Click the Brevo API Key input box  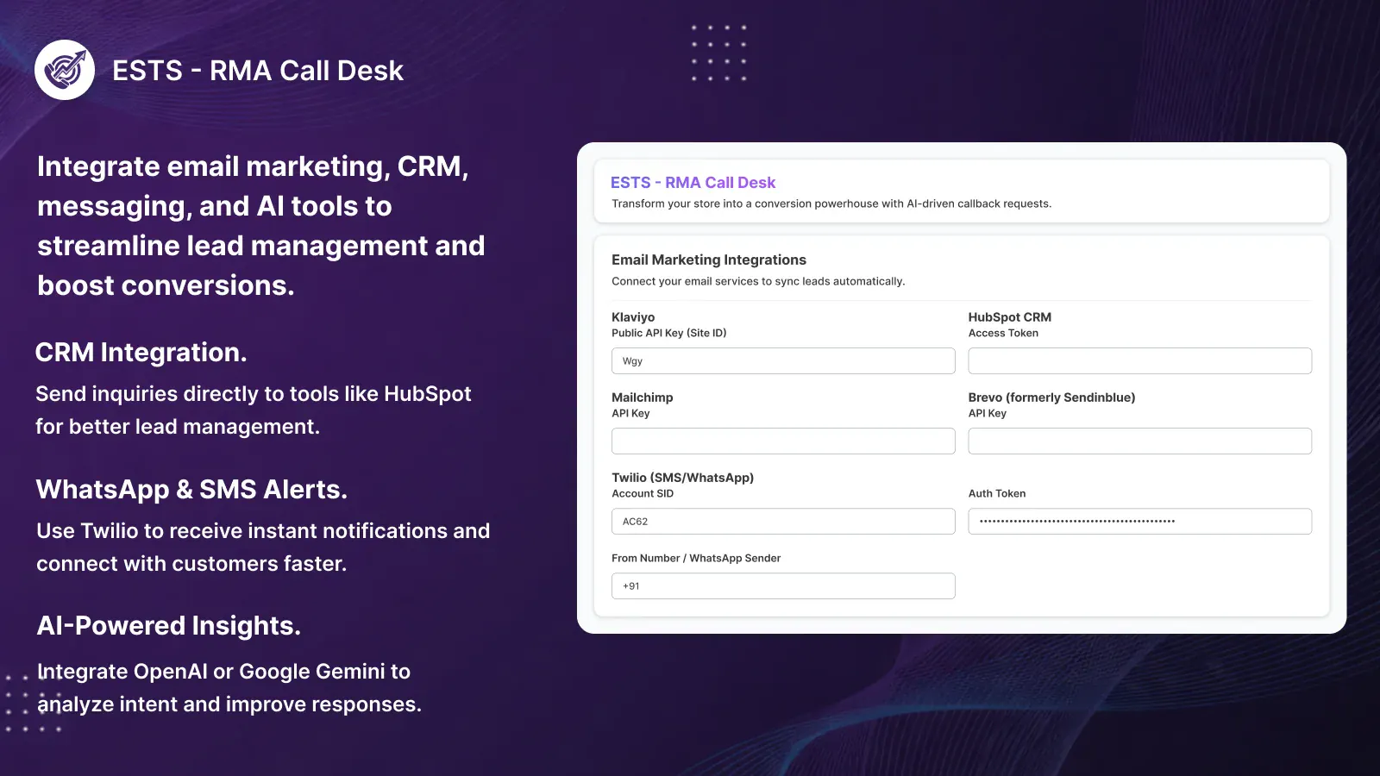point(1139,441)
